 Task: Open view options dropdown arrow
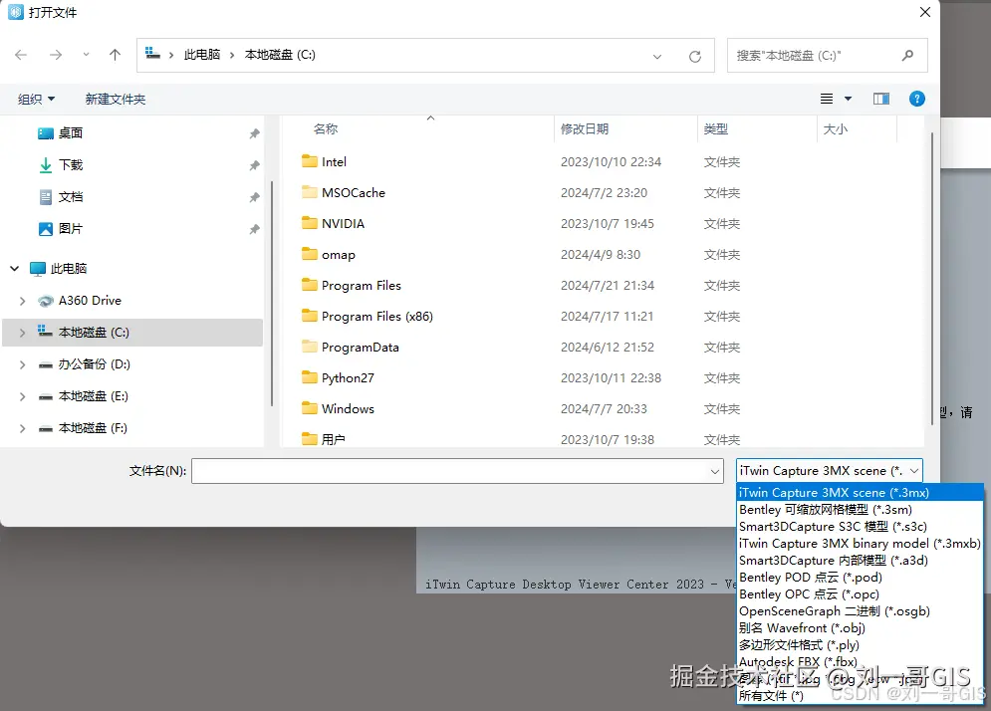tap(849, 99)
